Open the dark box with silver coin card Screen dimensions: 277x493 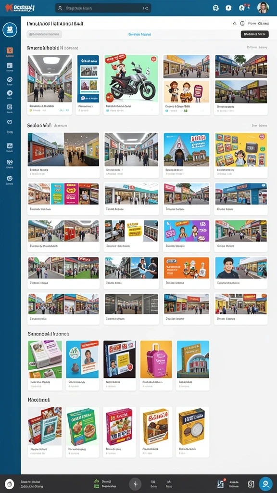coord(192,432)
